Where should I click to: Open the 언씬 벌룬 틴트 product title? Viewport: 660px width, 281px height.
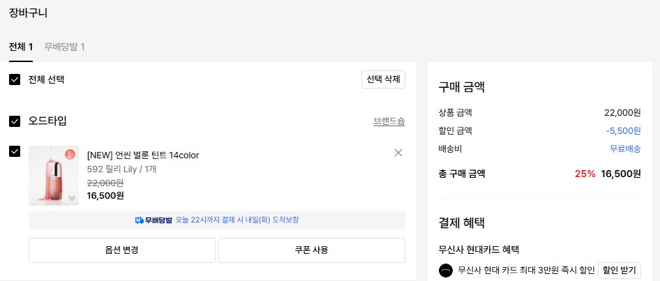pyautogui.click(x=143, y=155)
